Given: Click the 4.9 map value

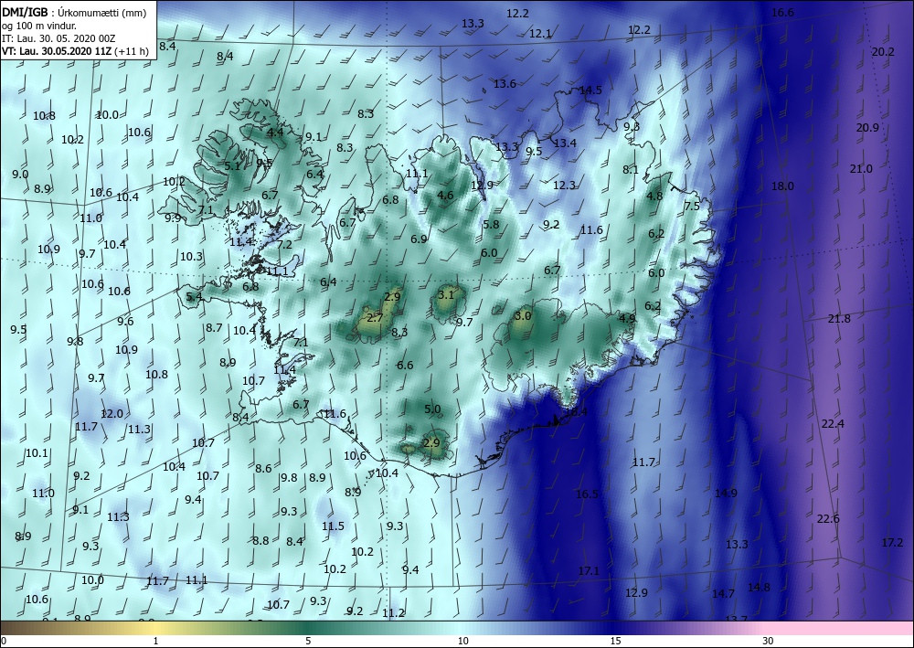Looking at the screenshot, I should click(627, 319).
